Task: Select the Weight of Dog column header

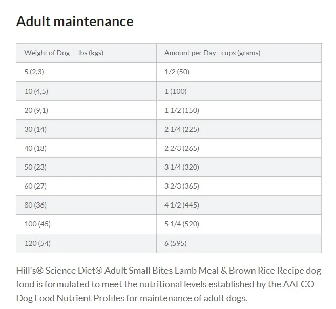Action: pyautogui.click(x=86, y=53)
